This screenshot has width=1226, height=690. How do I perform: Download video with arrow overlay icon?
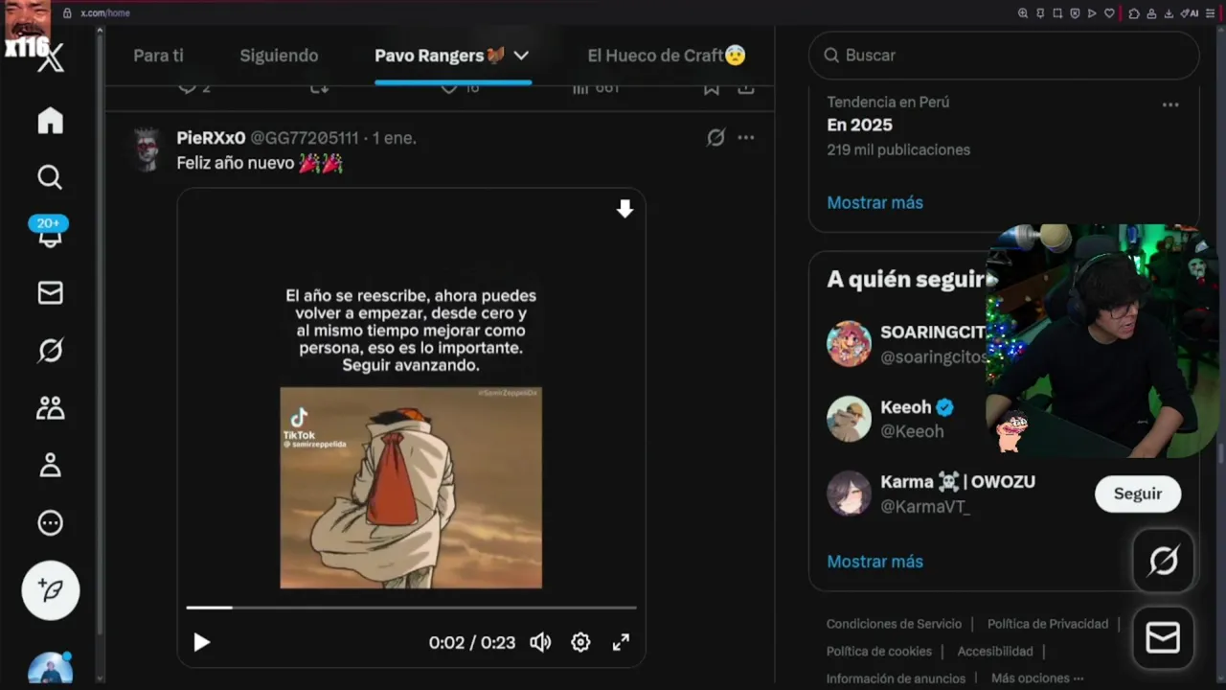[x=624, y=209]
